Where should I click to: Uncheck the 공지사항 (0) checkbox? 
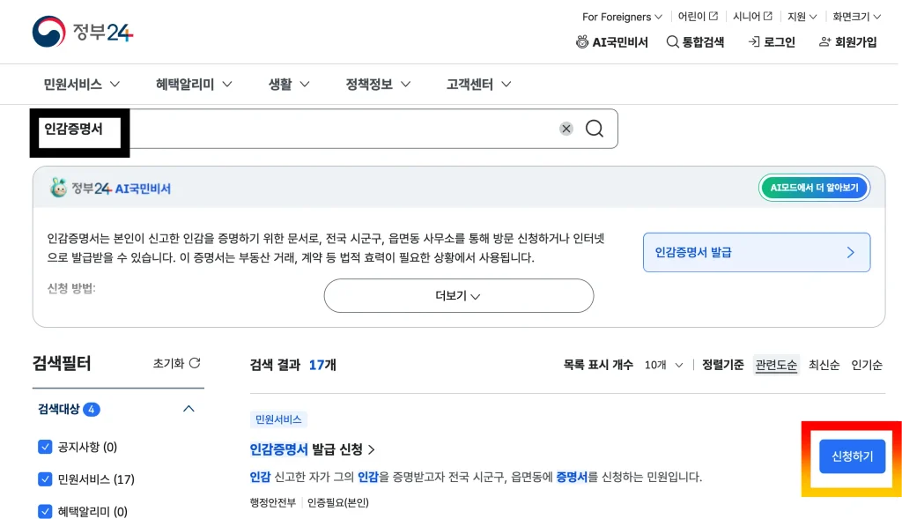click(x=45, y=447)
